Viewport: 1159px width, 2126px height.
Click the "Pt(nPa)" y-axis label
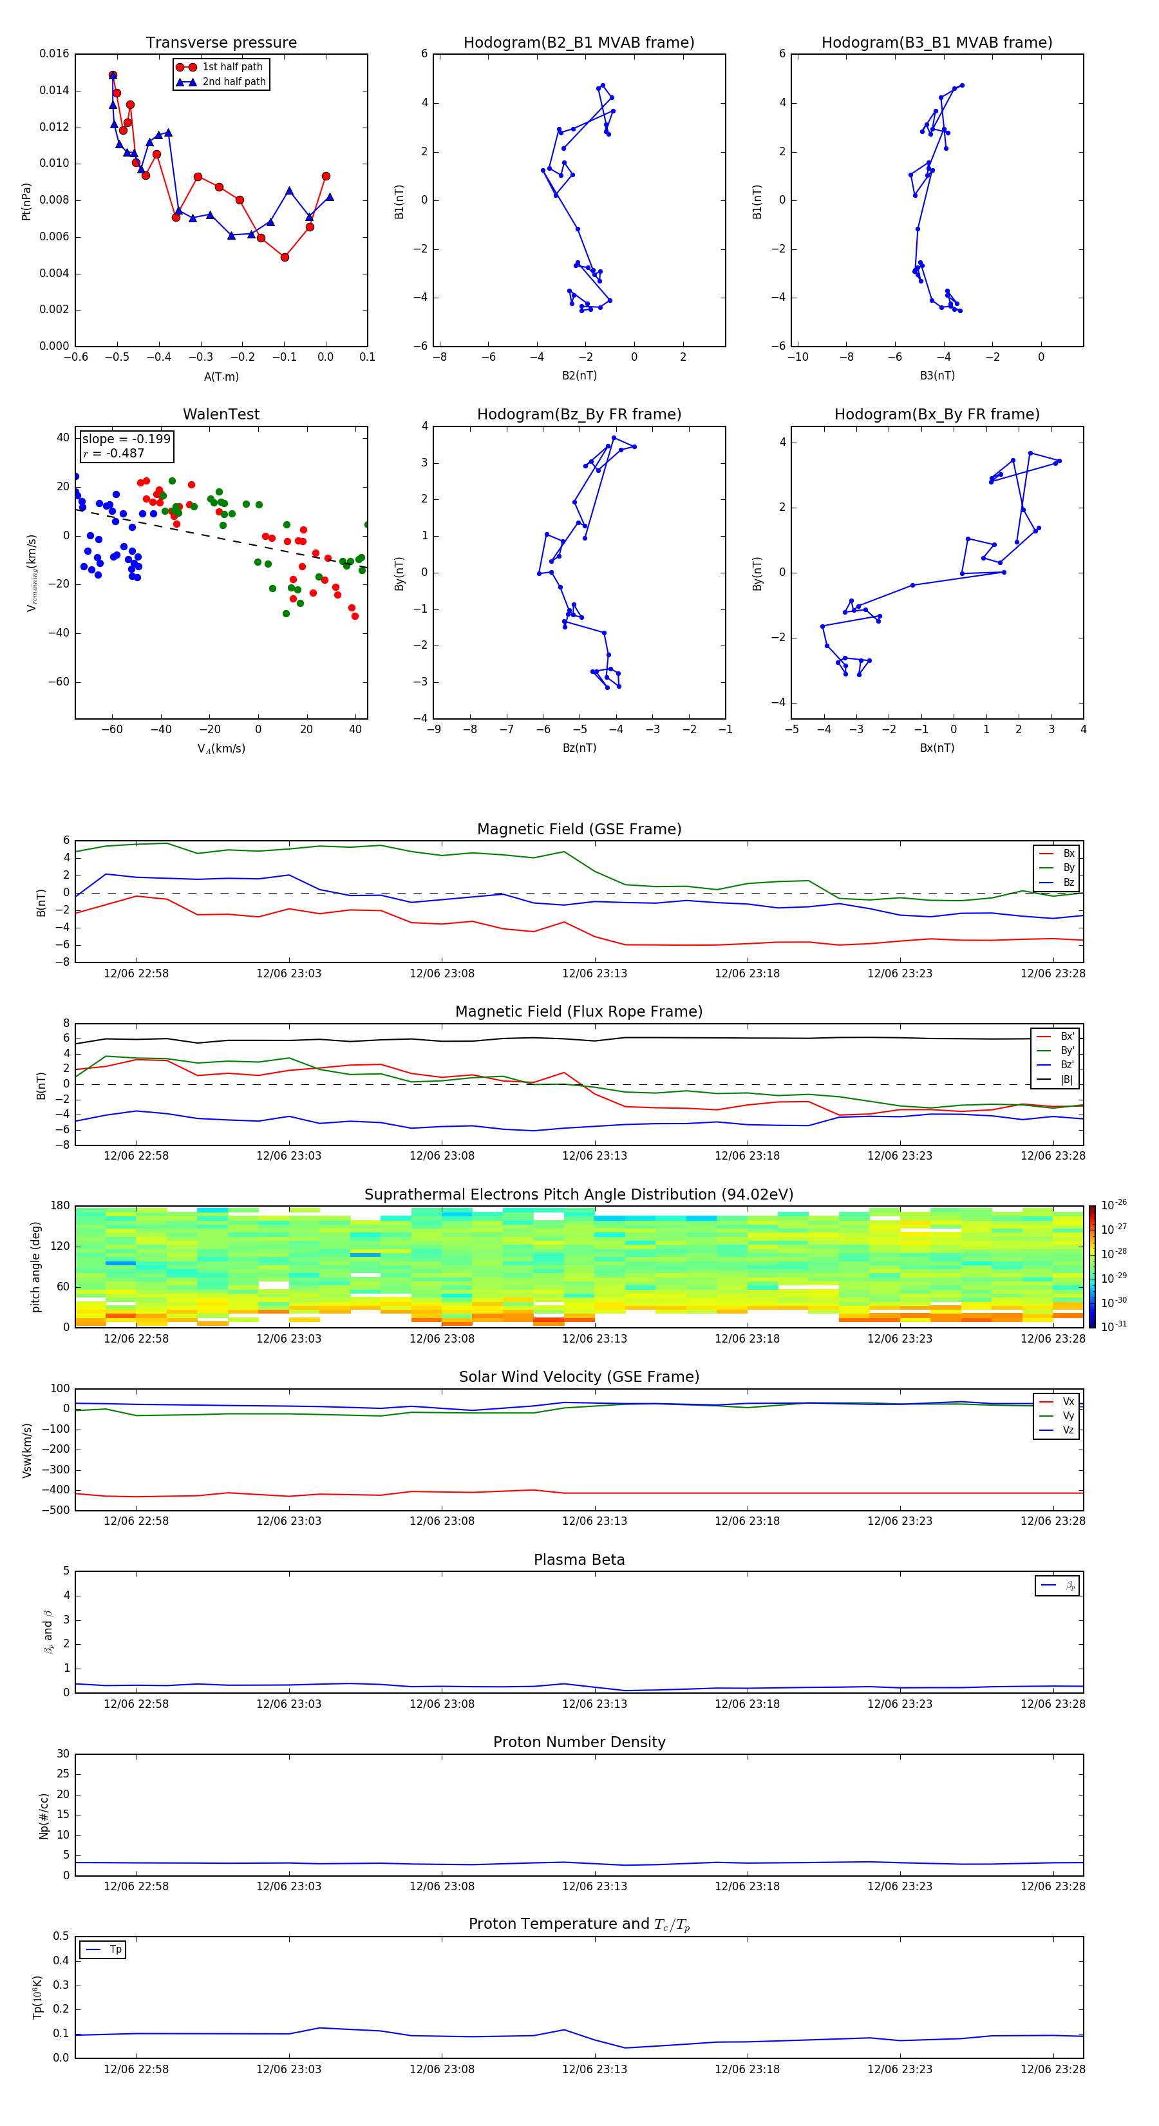(x=26, y=202)
